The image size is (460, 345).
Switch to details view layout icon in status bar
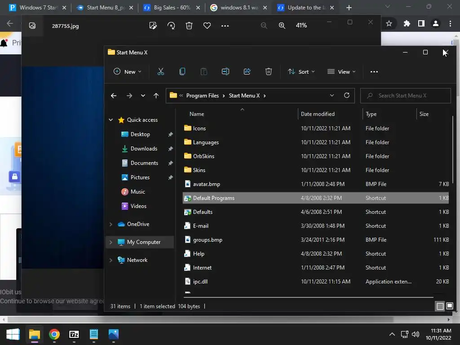pyautogui.click(x=440, y=306)
